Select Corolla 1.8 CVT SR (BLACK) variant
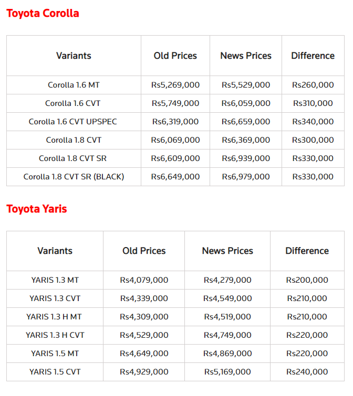 (x=74, y=177)
